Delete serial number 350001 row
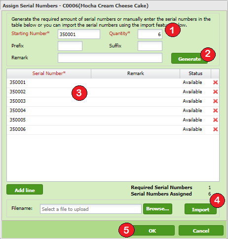The height and width of the screenshot is (239, 228). 215,82
